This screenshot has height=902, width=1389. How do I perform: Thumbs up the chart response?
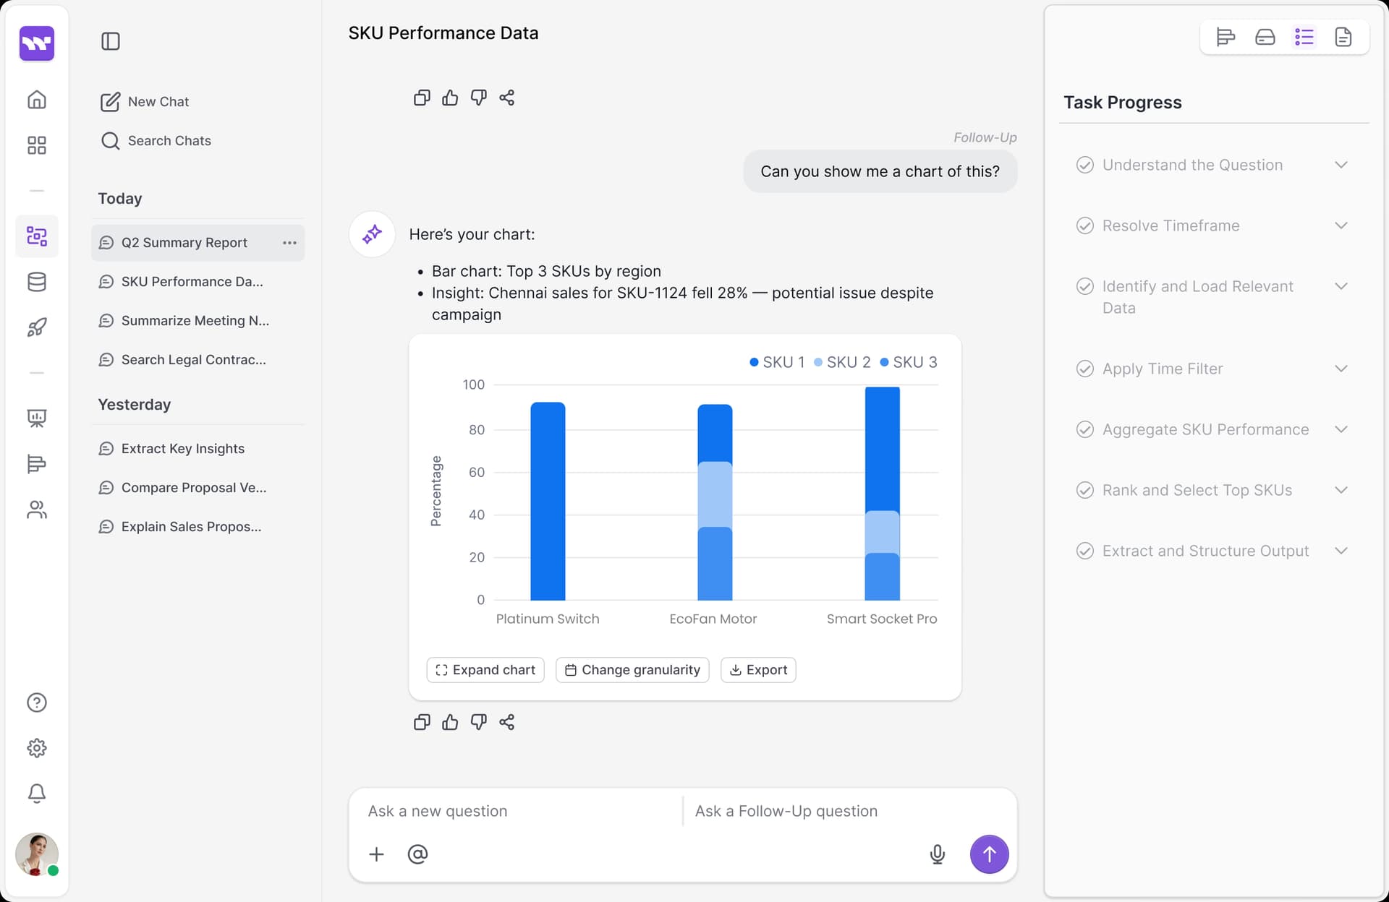tap(450, 722)
